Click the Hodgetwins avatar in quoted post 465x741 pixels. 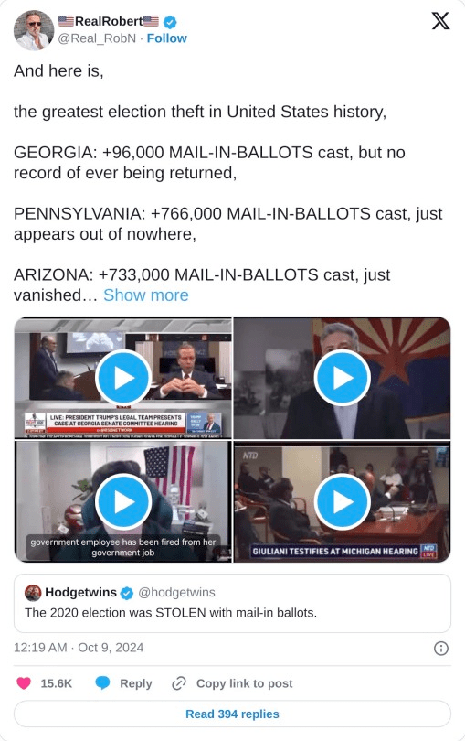pyautogui.click(x=33, y=593)
